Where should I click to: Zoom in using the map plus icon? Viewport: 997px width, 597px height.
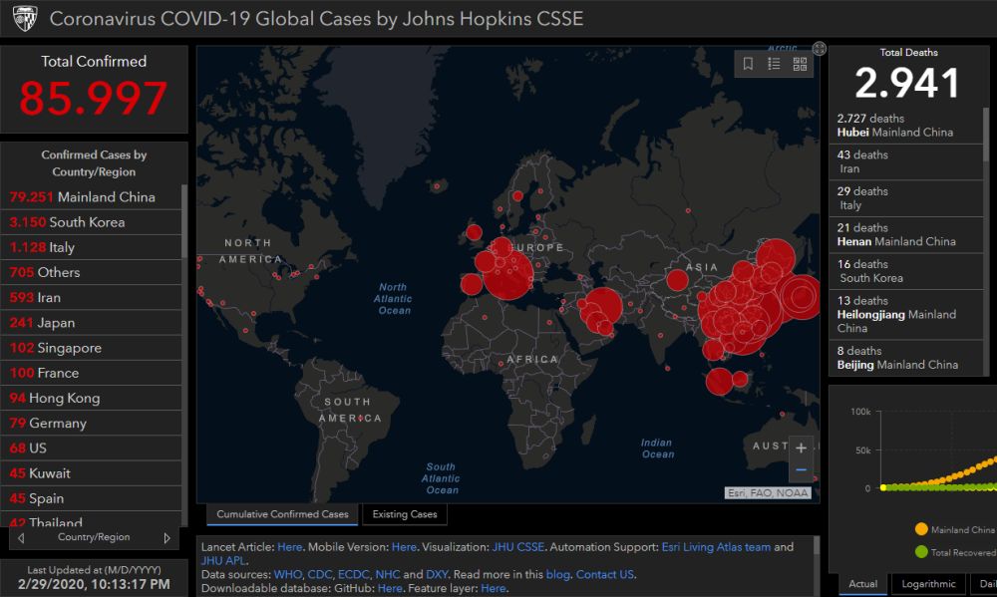click(801, 447)
